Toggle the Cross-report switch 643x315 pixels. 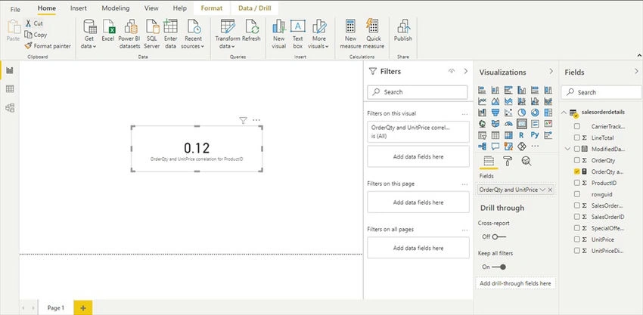point(499,236)
